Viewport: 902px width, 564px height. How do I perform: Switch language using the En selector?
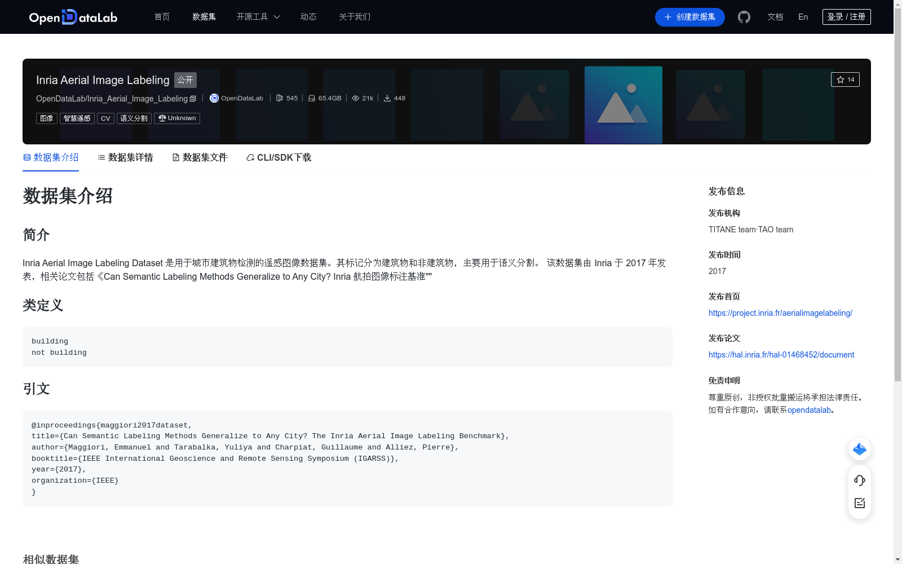click(x=803, y=17)
